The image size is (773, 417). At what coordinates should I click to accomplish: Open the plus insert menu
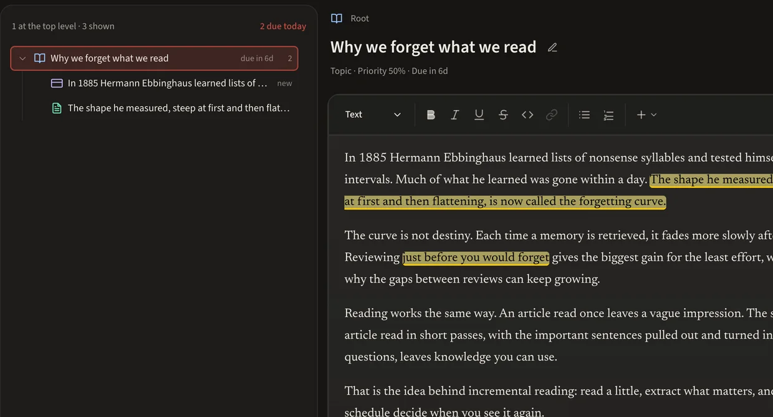click(x=646, y=115)
